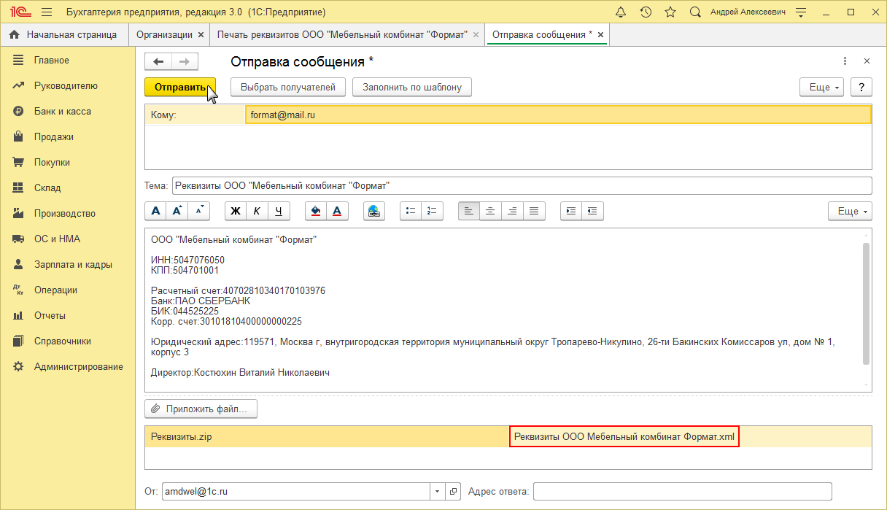The width and height of the screenshot is (887, 510).
Task: Apply bulleted list formatting
Action: click(x=411, y=211)
